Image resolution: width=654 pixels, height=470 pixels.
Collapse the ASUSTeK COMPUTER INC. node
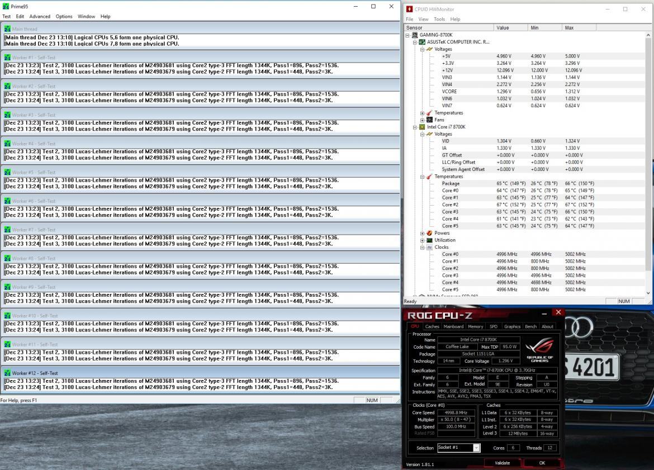coord(415,42)
